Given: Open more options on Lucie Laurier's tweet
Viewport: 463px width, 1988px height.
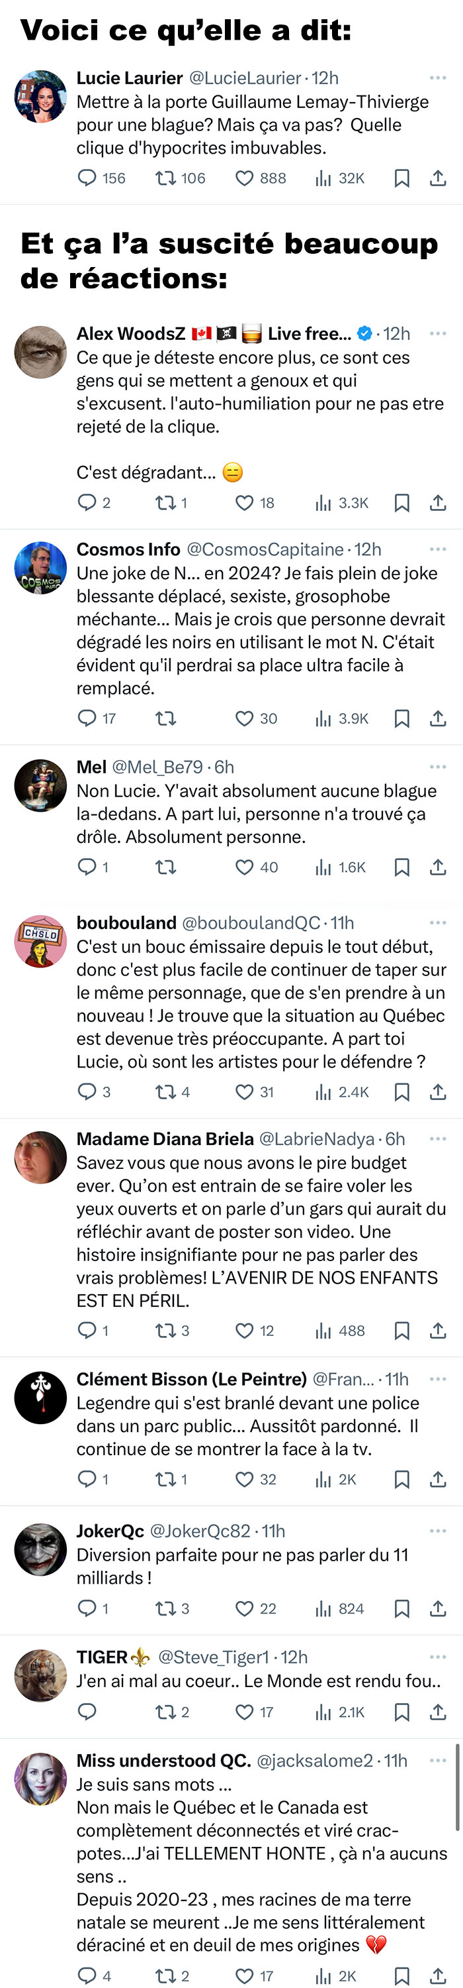Looking at the screenshot, I should coord(438,78).
